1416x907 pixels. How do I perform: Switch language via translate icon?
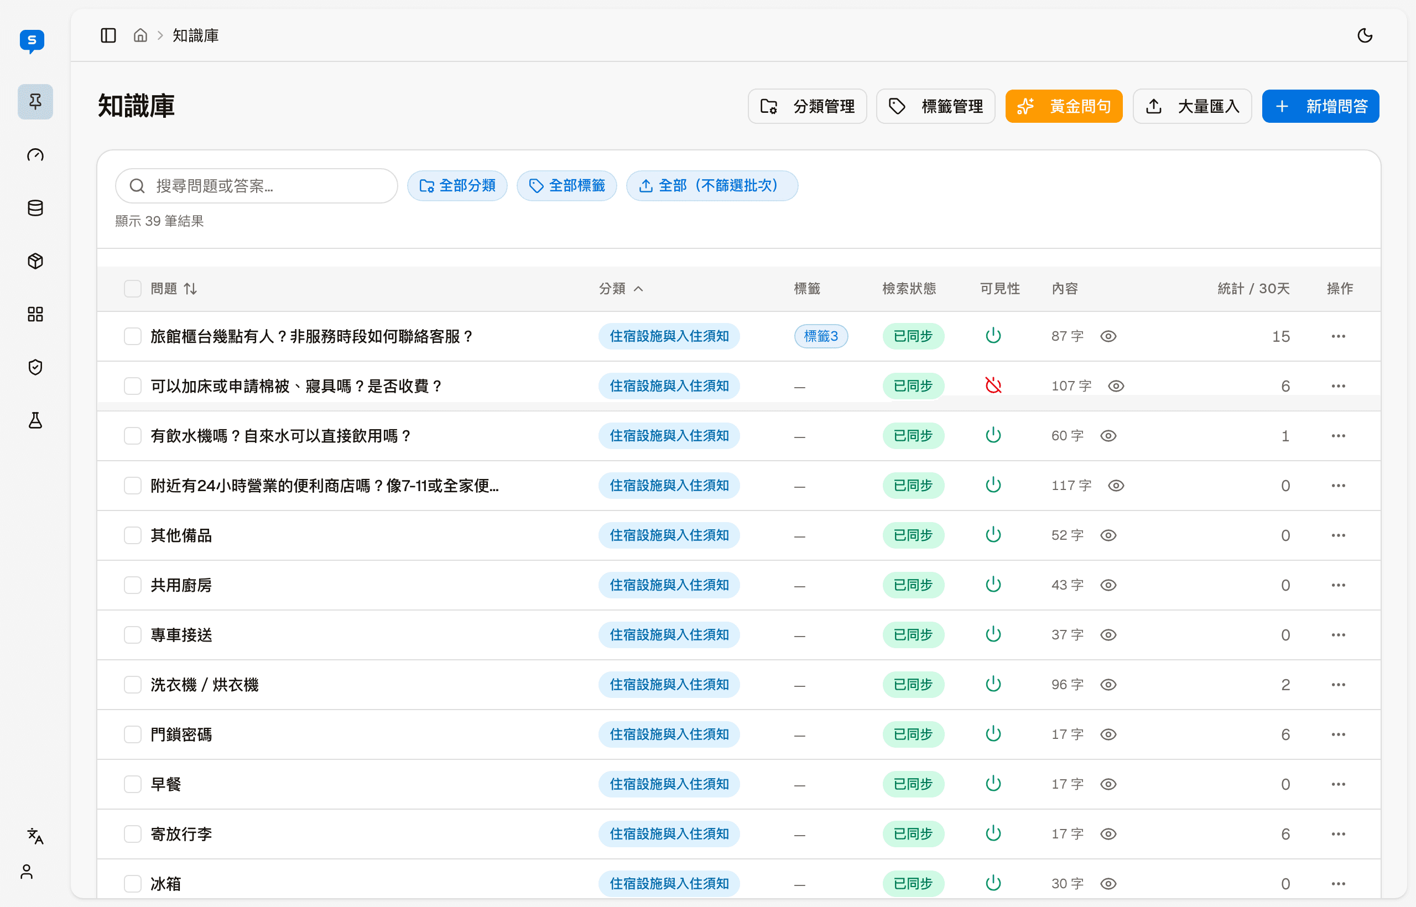point(35,836)
